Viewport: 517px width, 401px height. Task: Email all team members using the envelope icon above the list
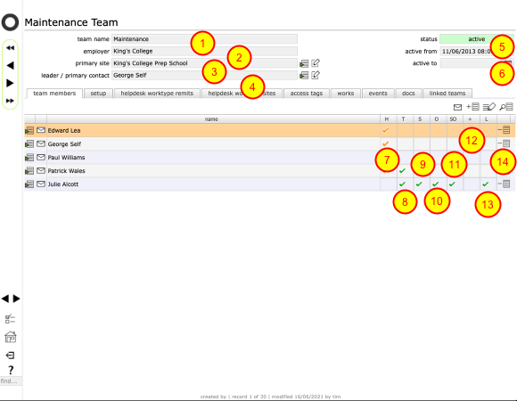457,107
